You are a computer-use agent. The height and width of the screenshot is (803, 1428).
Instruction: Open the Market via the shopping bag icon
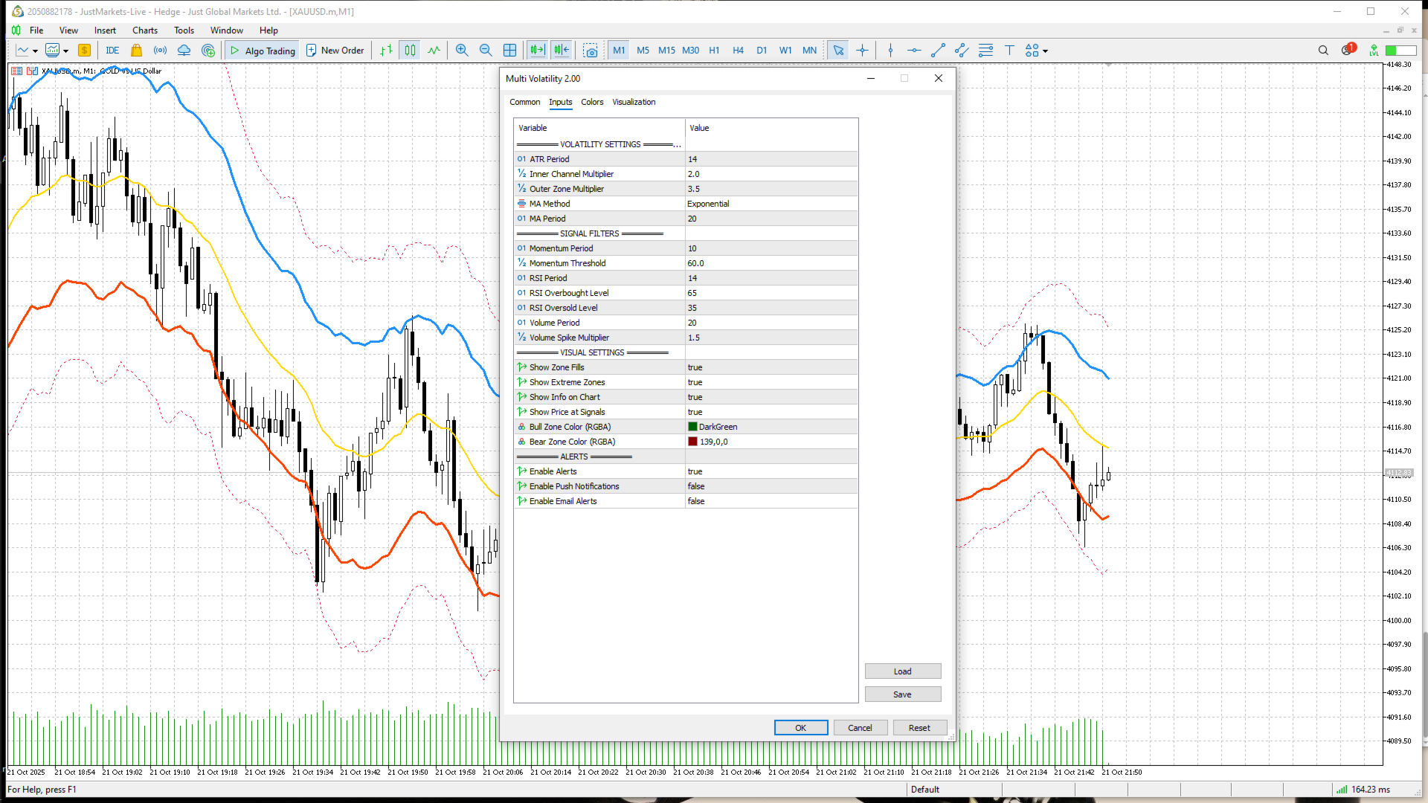coord(136,50)
